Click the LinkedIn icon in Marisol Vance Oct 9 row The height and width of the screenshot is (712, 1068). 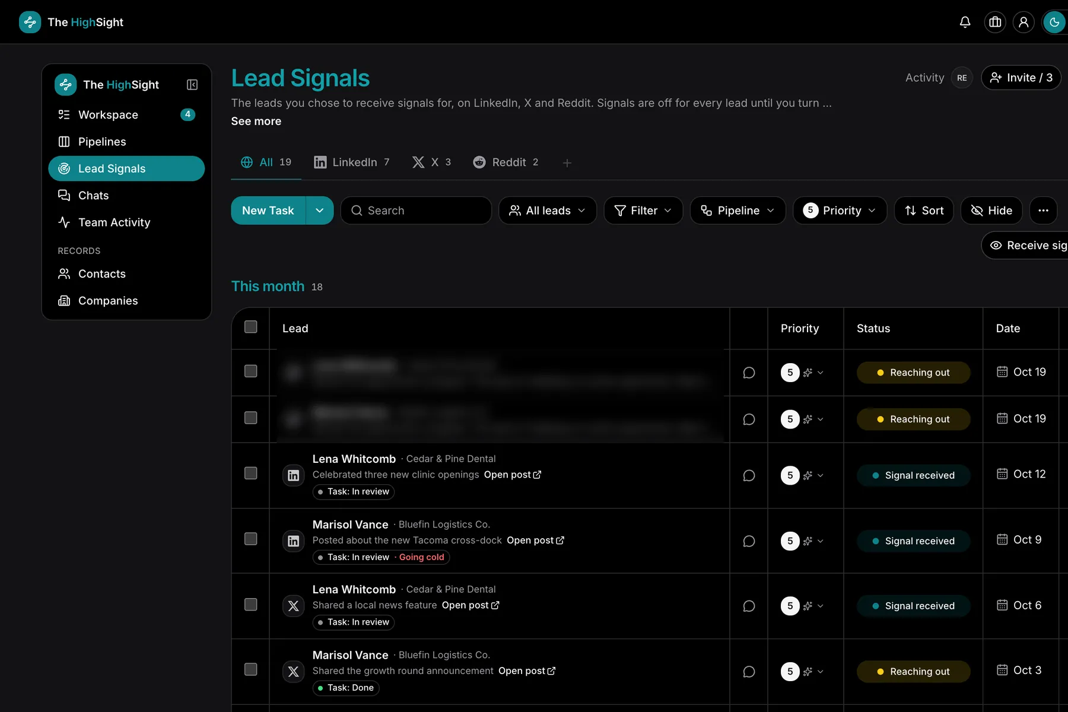pos(293,541)
